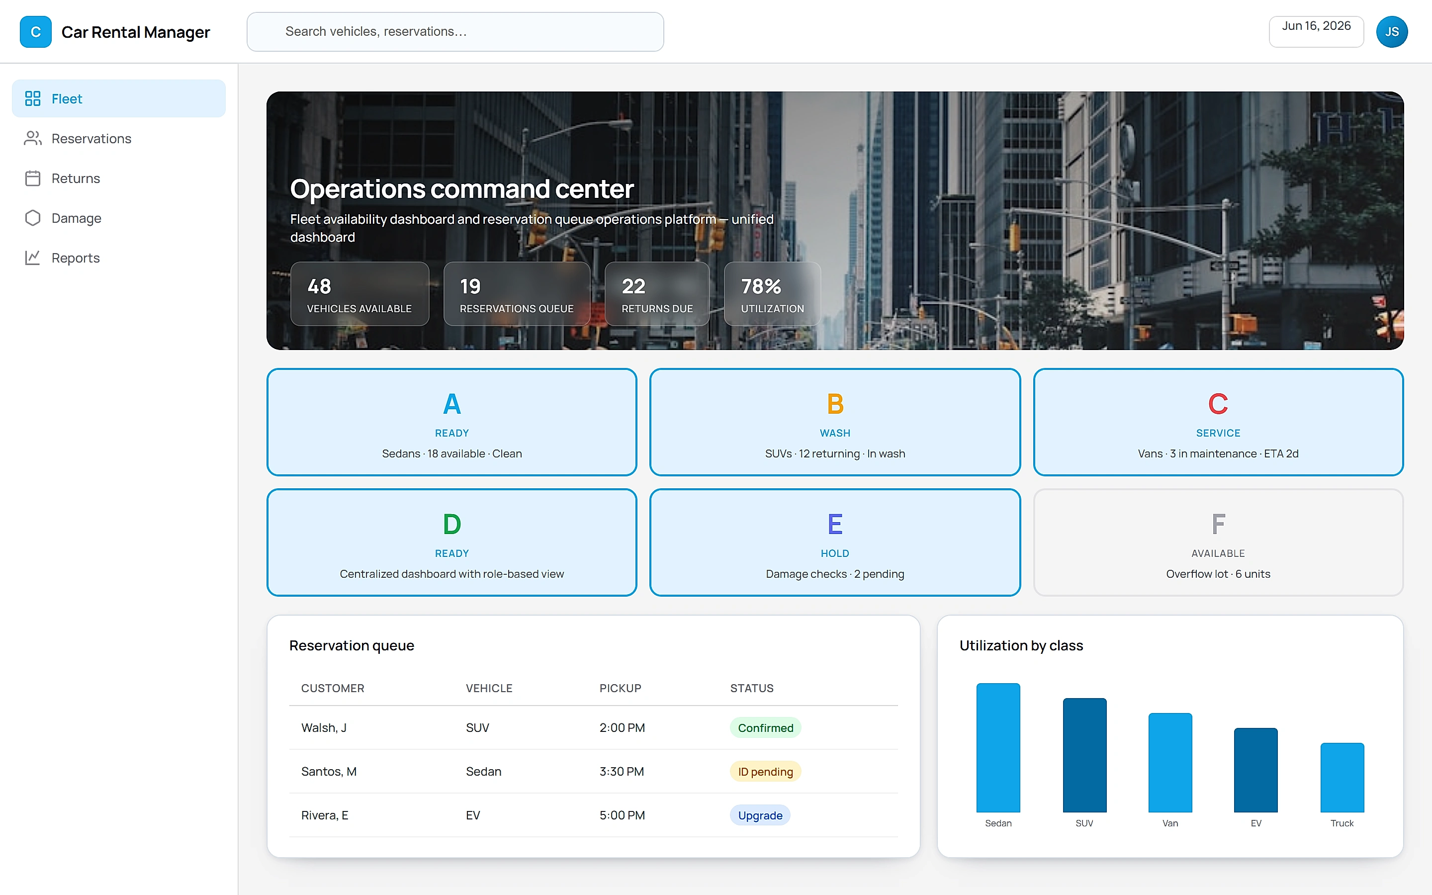Go to the Returns section
1432x895 pixels.
click(x=118, y=178)
